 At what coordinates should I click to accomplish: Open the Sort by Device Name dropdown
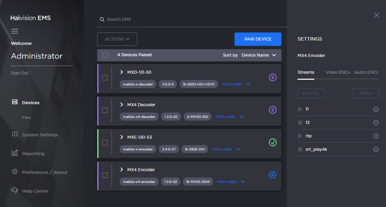[259, 55]
